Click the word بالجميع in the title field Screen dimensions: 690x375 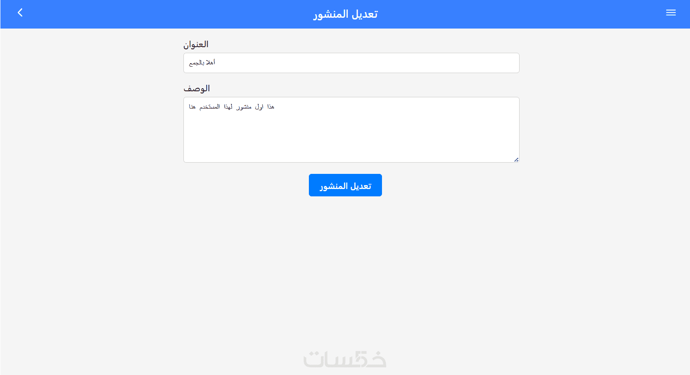point(196,63)
